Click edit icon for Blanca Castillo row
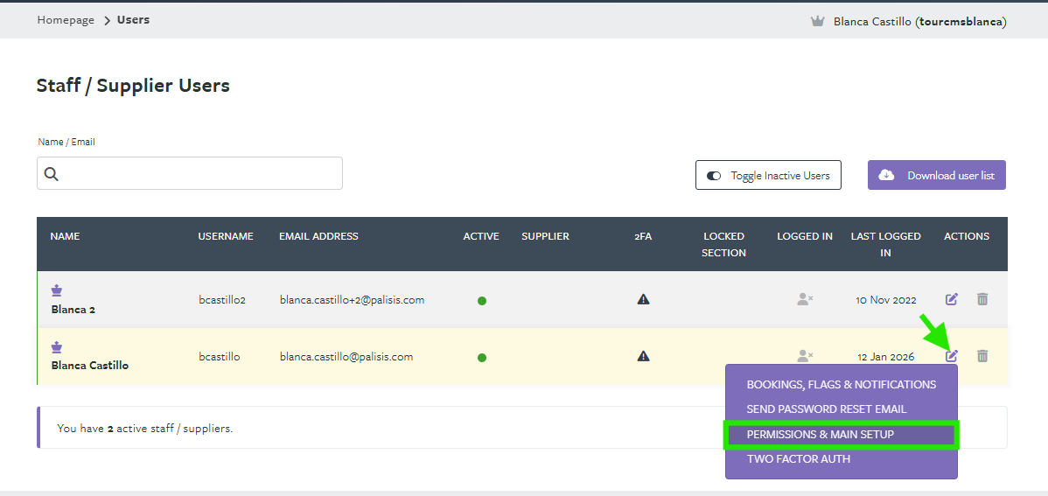The image size is (1048, 496). pyautogui.click(x=952, y=356)
